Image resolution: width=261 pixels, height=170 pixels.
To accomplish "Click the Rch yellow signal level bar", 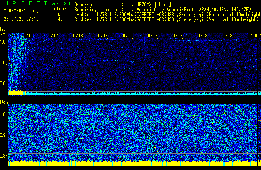I will [x=133, y=163].
